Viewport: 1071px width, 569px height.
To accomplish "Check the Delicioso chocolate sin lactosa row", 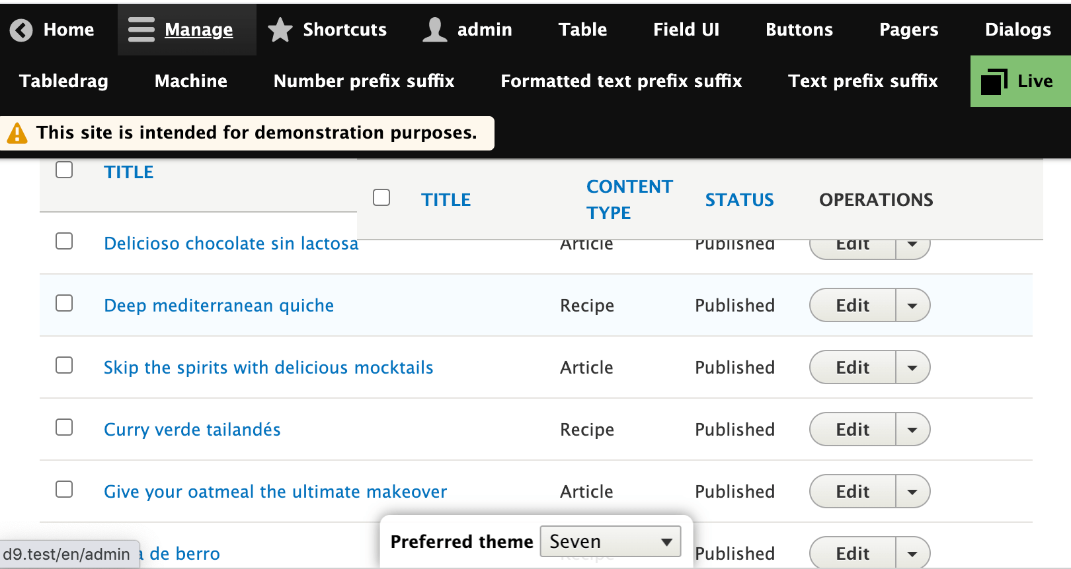I will (x=64, y=241).
